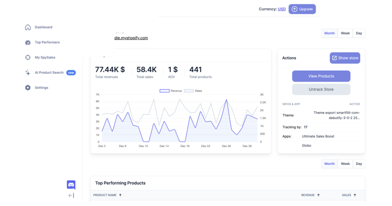Sort by Sales column arrow
Screen dimensions: 392x206
355,195
